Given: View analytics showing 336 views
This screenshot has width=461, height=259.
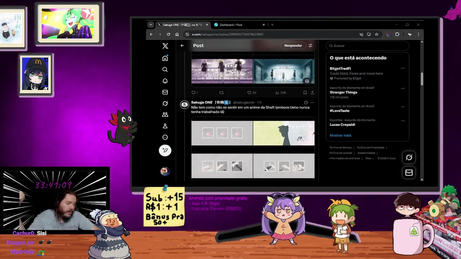Looking at the screenshot, I should [x=280, y=92].
